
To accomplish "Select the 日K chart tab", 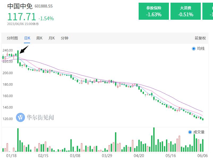I will (x=27, y=38).
